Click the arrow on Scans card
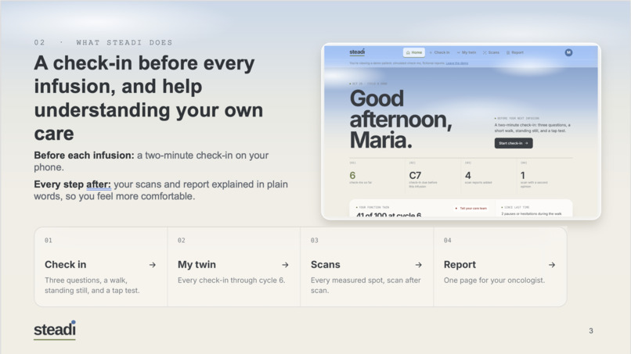This screenshot has height=354, width=631. 419,265
